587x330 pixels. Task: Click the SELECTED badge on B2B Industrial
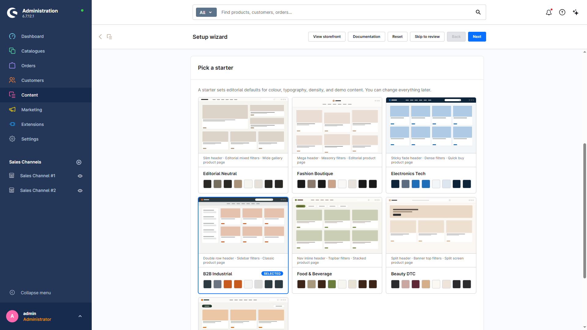[272, 273]
